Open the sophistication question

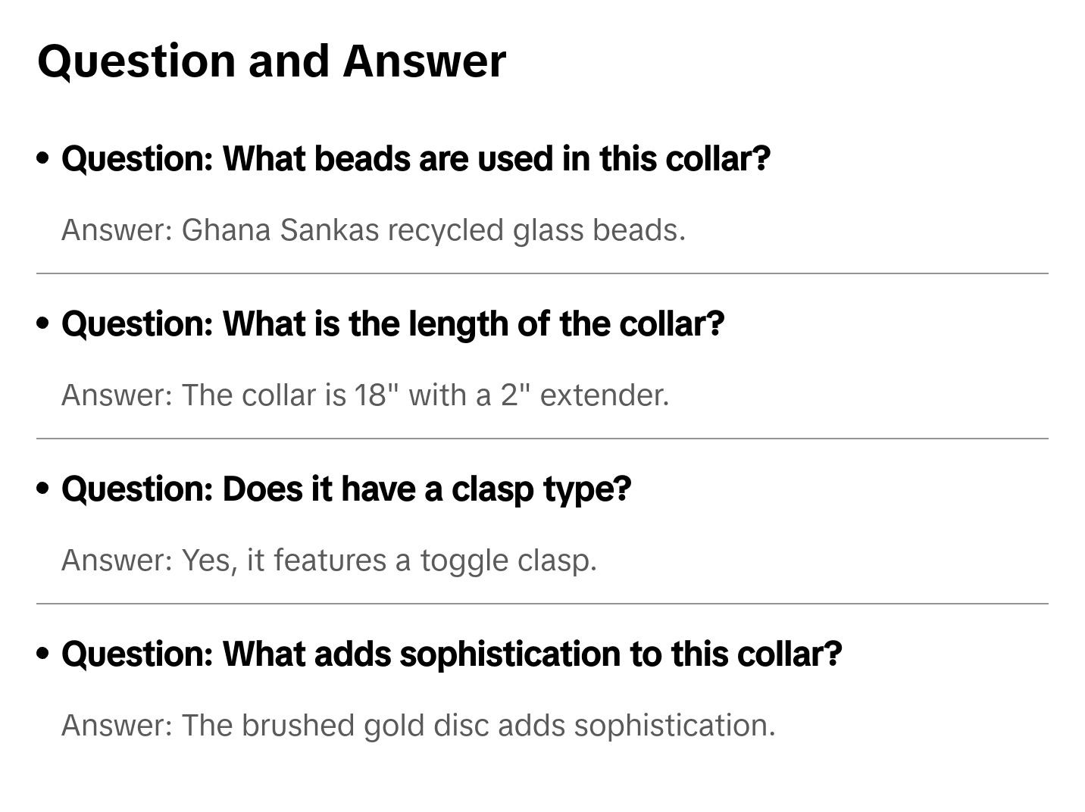(451, 654)
